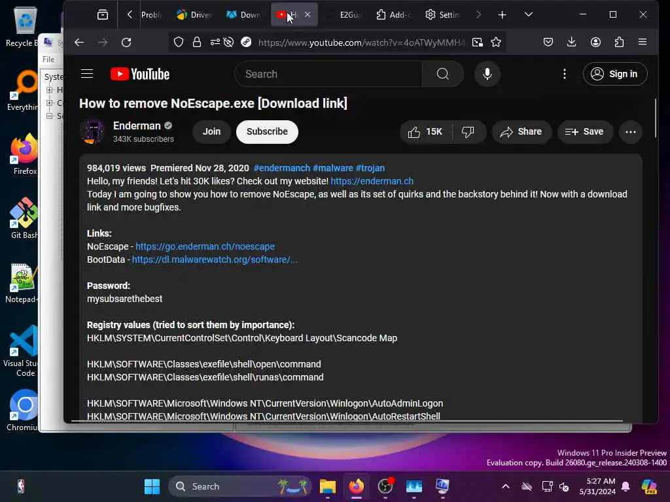Share the video

(x=521, y=131)
